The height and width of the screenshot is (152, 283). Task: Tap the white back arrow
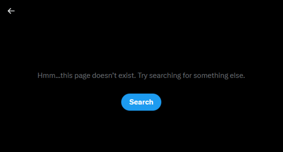tap(11, 11)
